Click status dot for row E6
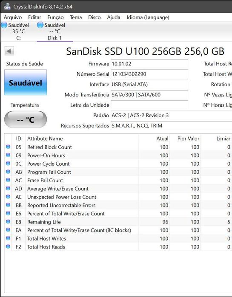232x297 pixels. tap(8, 213)
